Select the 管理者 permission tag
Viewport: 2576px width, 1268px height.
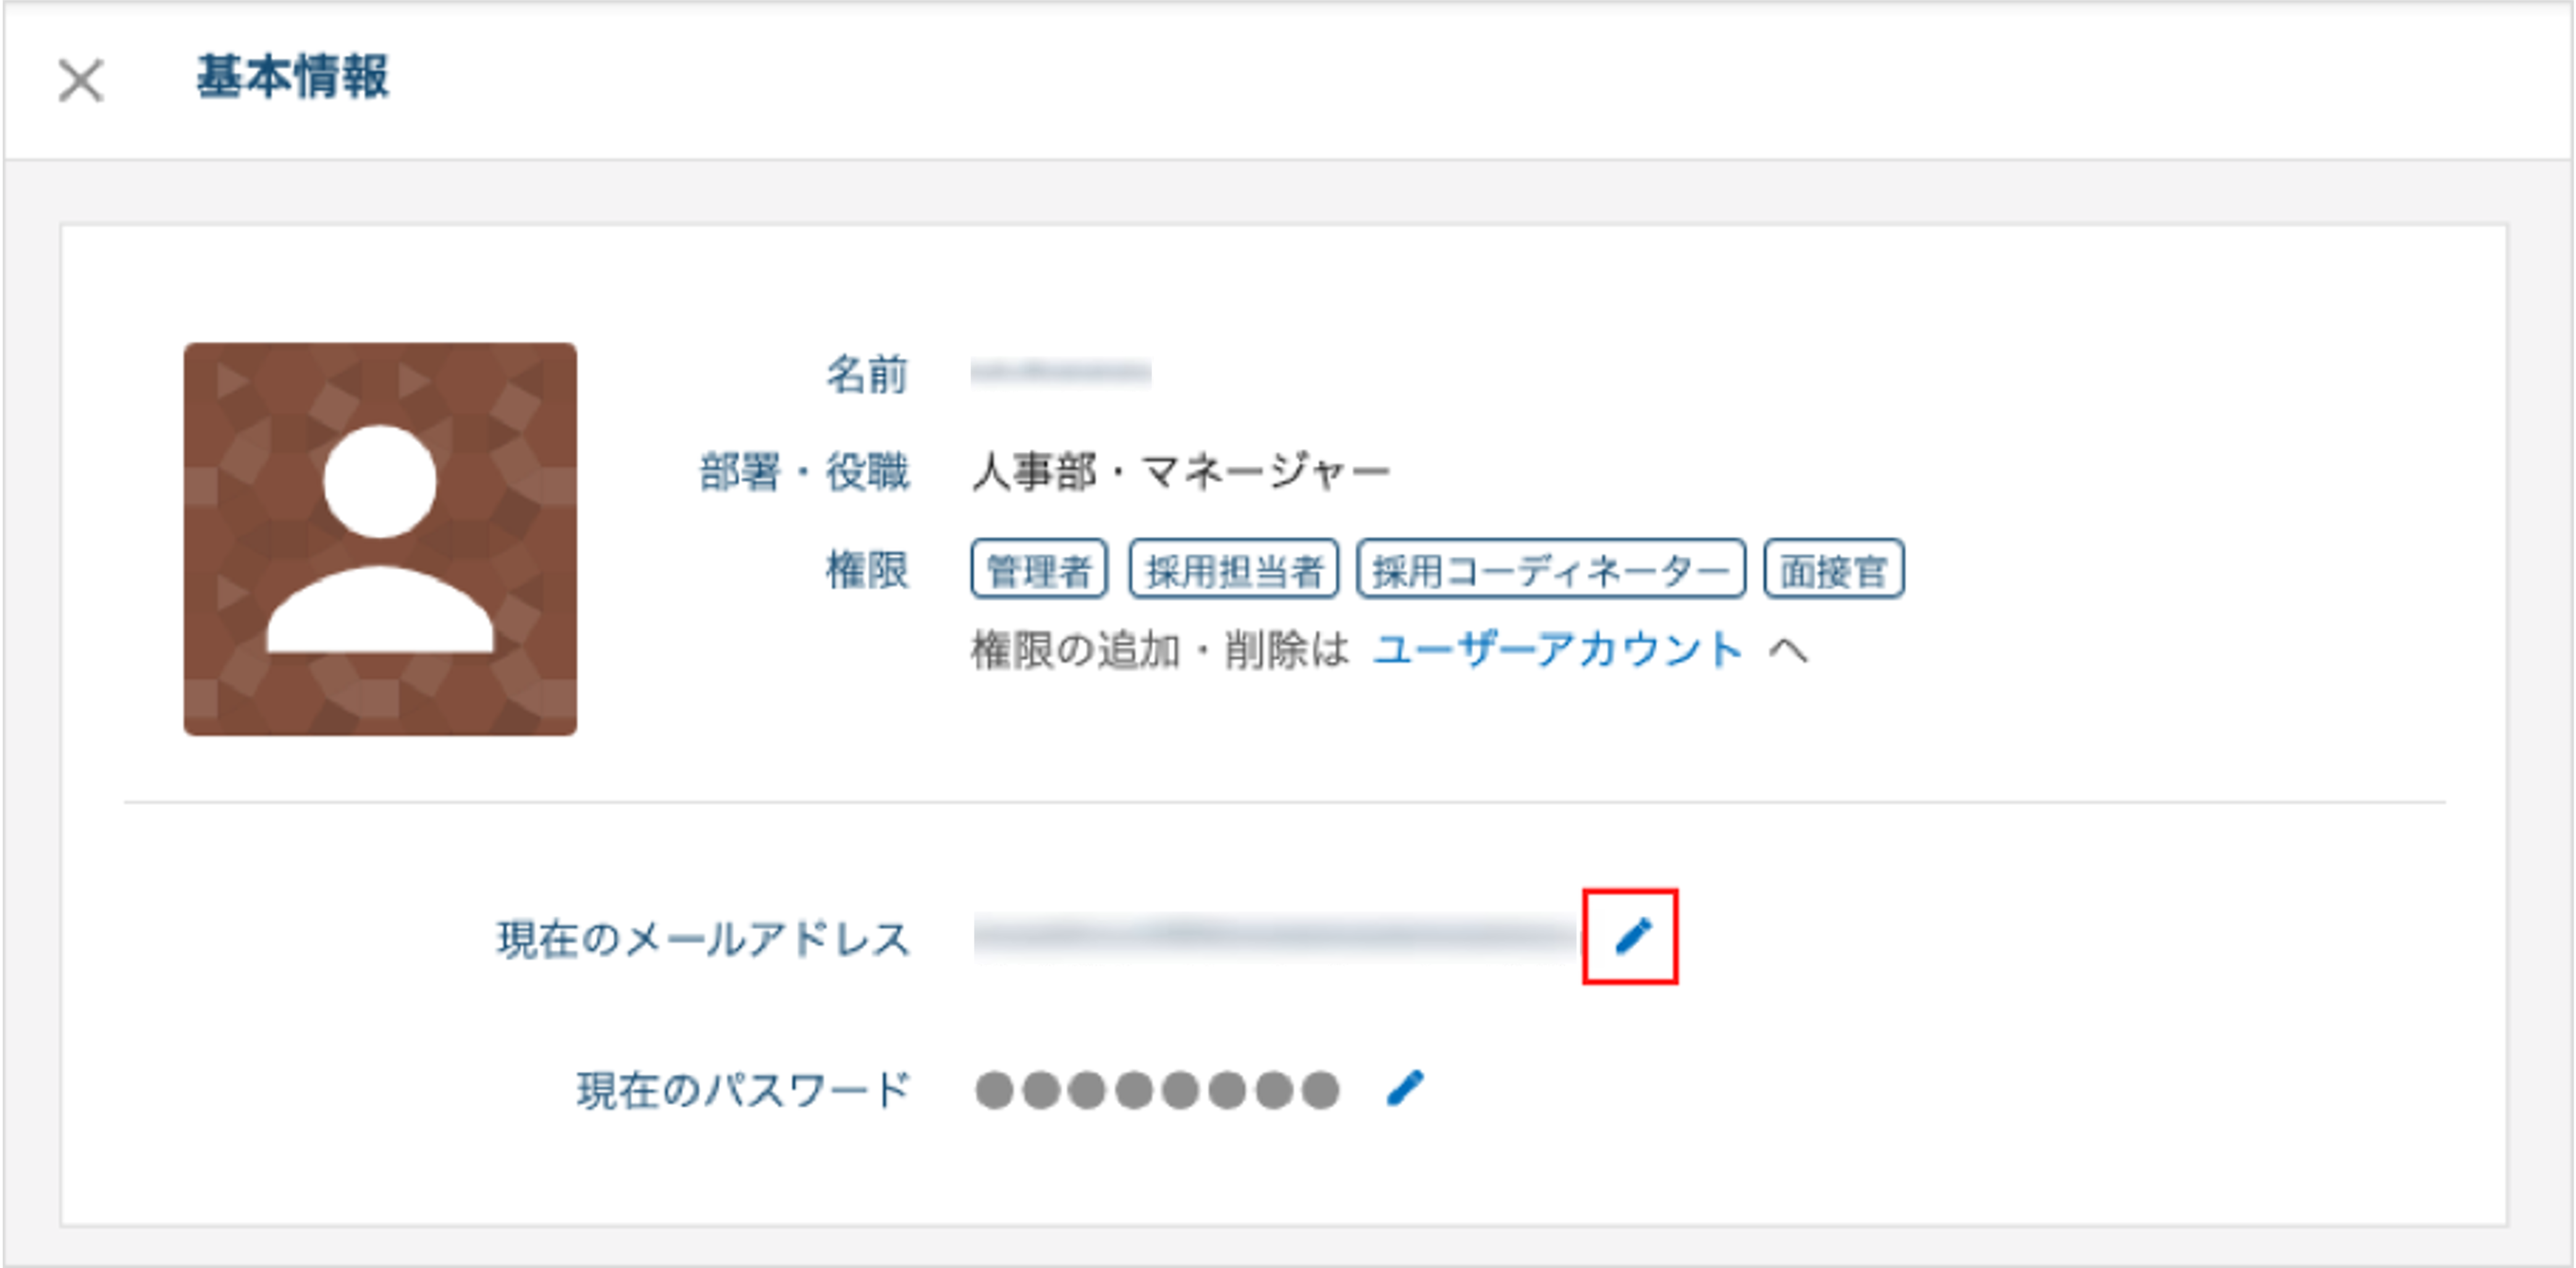click(1039, 569)
